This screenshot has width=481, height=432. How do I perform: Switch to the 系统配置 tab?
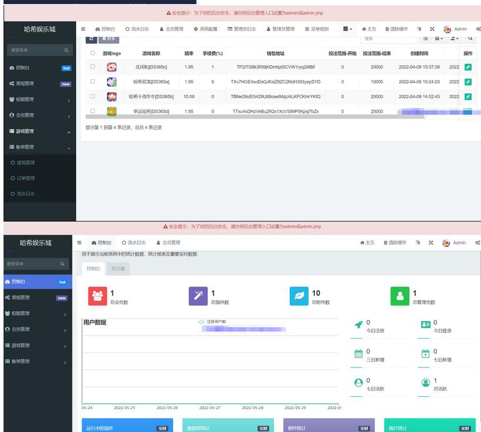pyautogui.click(x=205, y=29)
